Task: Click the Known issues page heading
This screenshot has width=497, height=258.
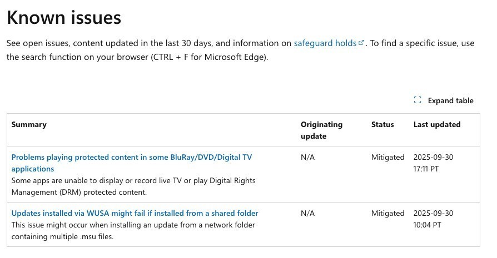Action: point(63,18)
